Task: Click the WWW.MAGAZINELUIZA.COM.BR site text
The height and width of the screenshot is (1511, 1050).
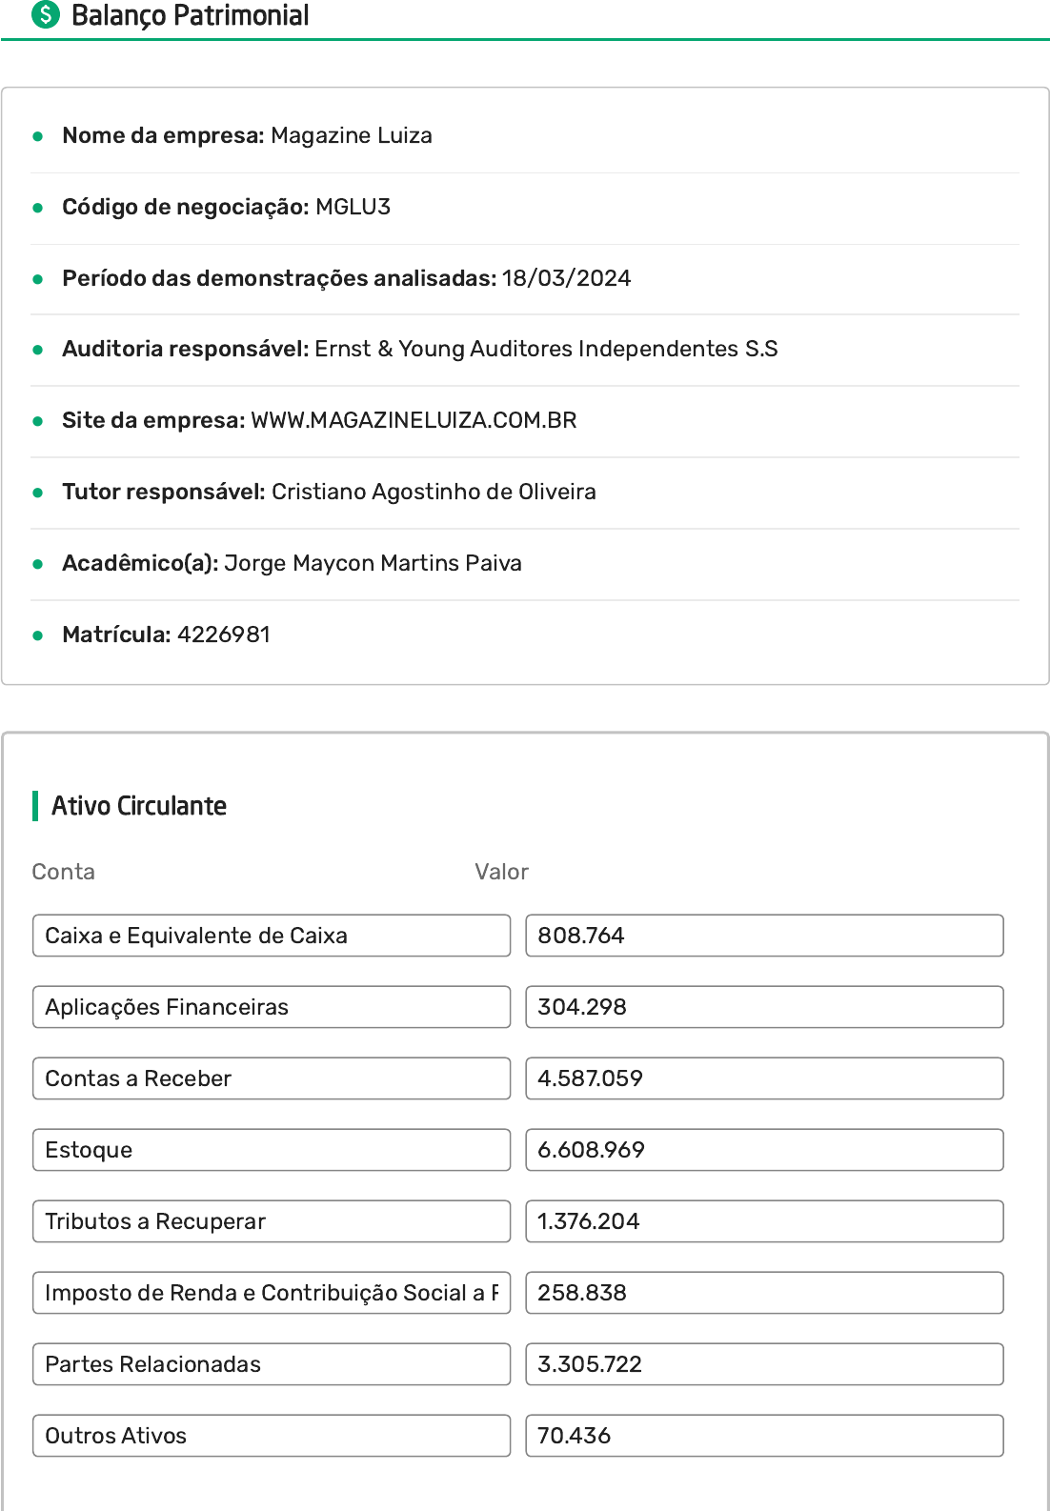Action: tap(414, 420)
